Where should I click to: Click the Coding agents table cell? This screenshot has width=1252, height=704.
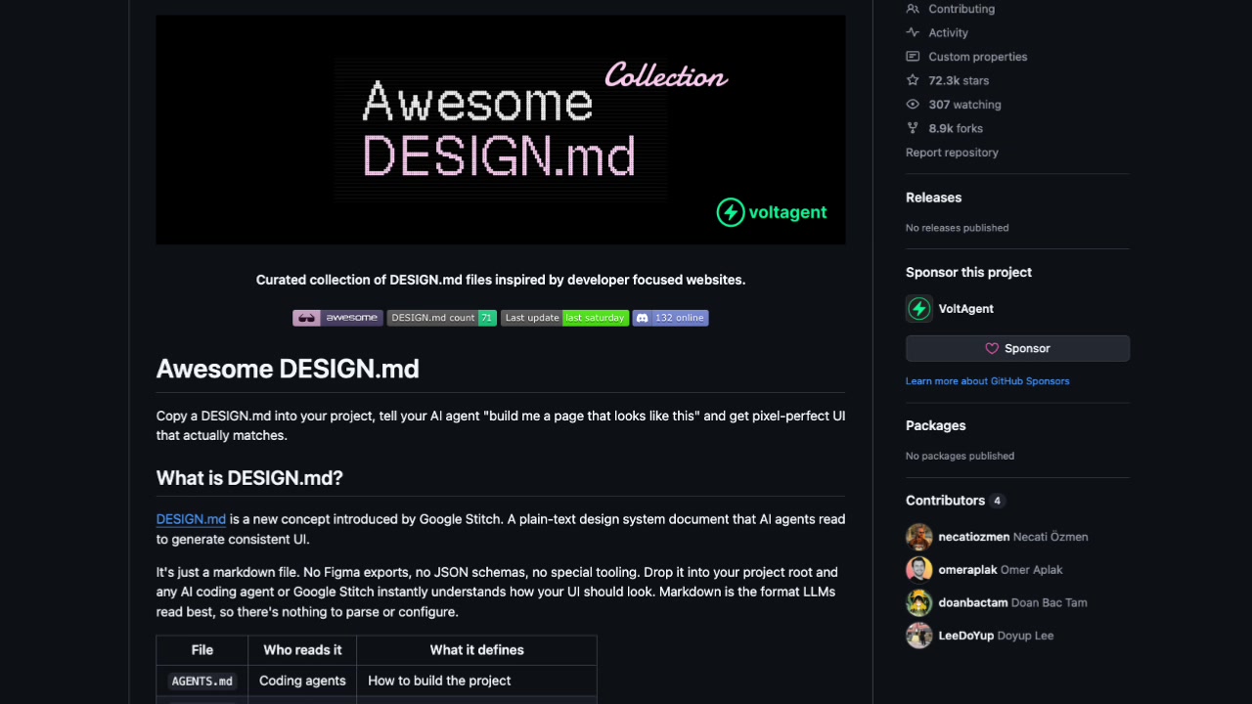coord(302,681)
